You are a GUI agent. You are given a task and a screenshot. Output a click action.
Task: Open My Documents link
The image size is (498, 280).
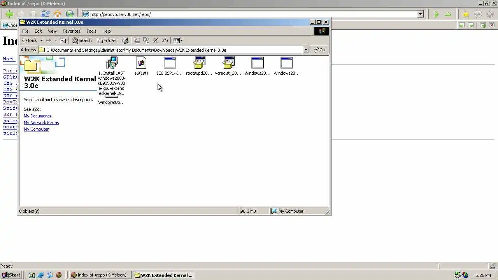(x=37, y=116)
